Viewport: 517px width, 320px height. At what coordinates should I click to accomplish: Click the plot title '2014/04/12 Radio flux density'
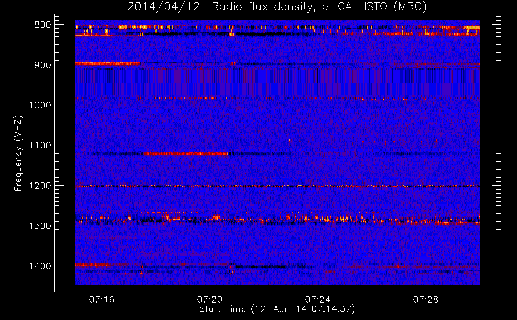(x=277, y=6)
